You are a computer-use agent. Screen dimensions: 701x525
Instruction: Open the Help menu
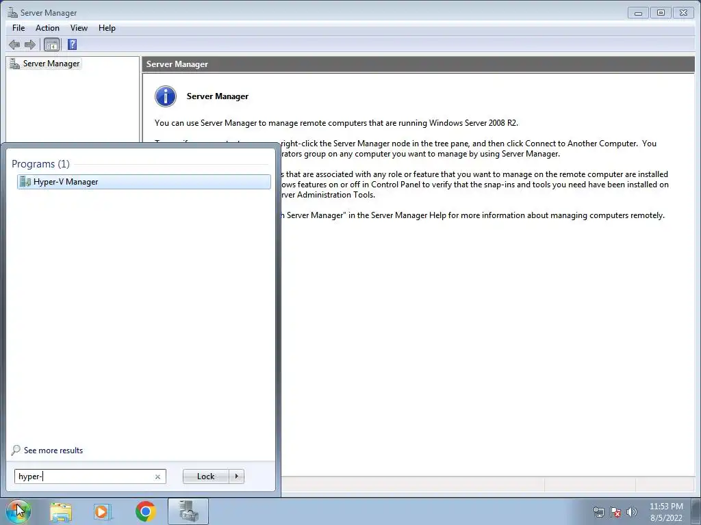107,27
